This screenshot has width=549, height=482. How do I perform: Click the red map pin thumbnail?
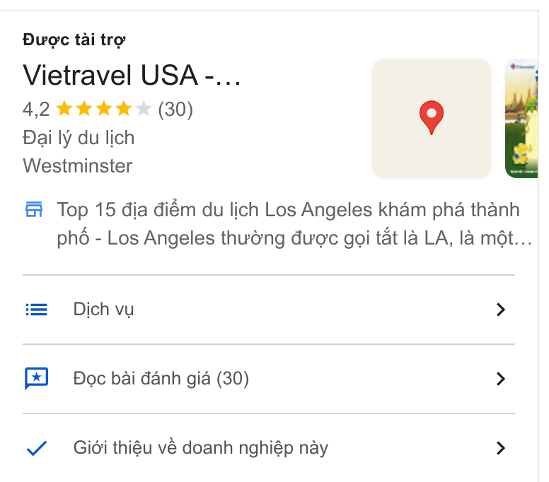[432, 119]
